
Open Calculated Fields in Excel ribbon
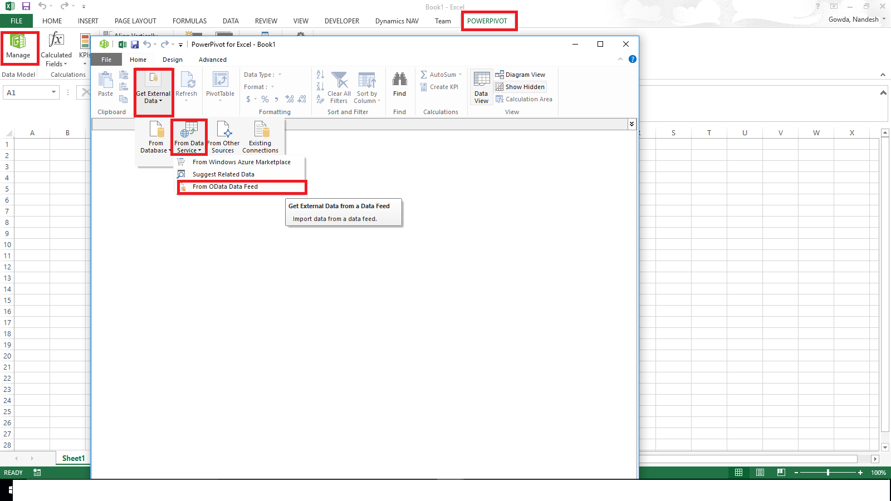[56, 50]
